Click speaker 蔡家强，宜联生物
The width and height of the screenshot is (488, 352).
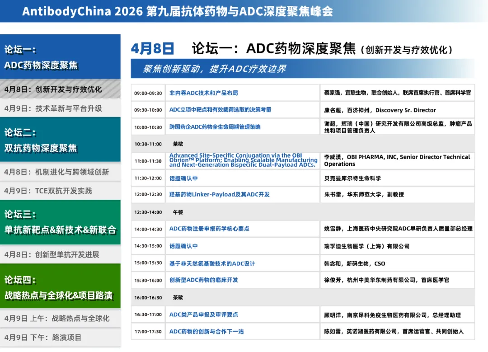point(398,93)
